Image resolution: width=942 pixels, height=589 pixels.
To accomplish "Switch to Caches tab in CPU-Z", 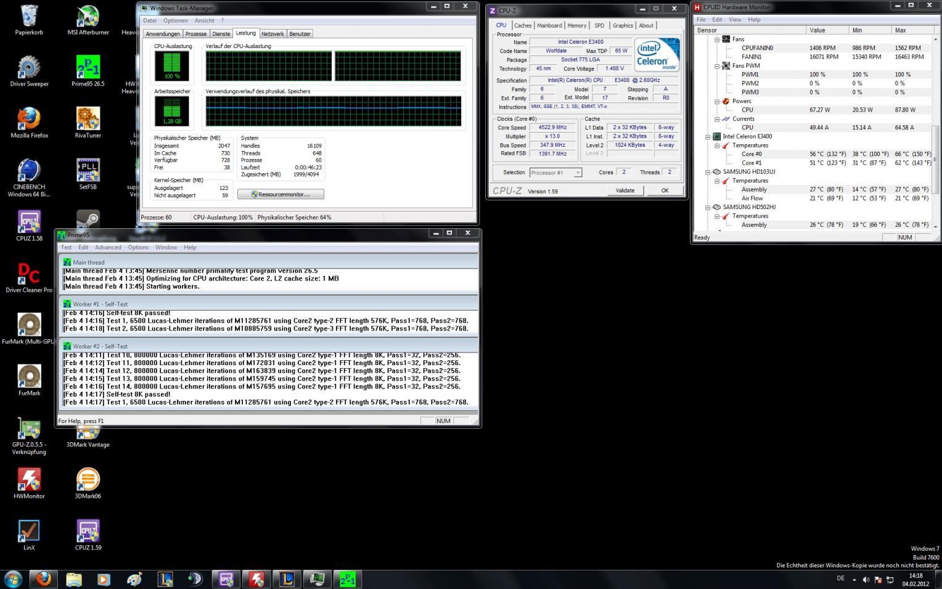I will [523, 25].
